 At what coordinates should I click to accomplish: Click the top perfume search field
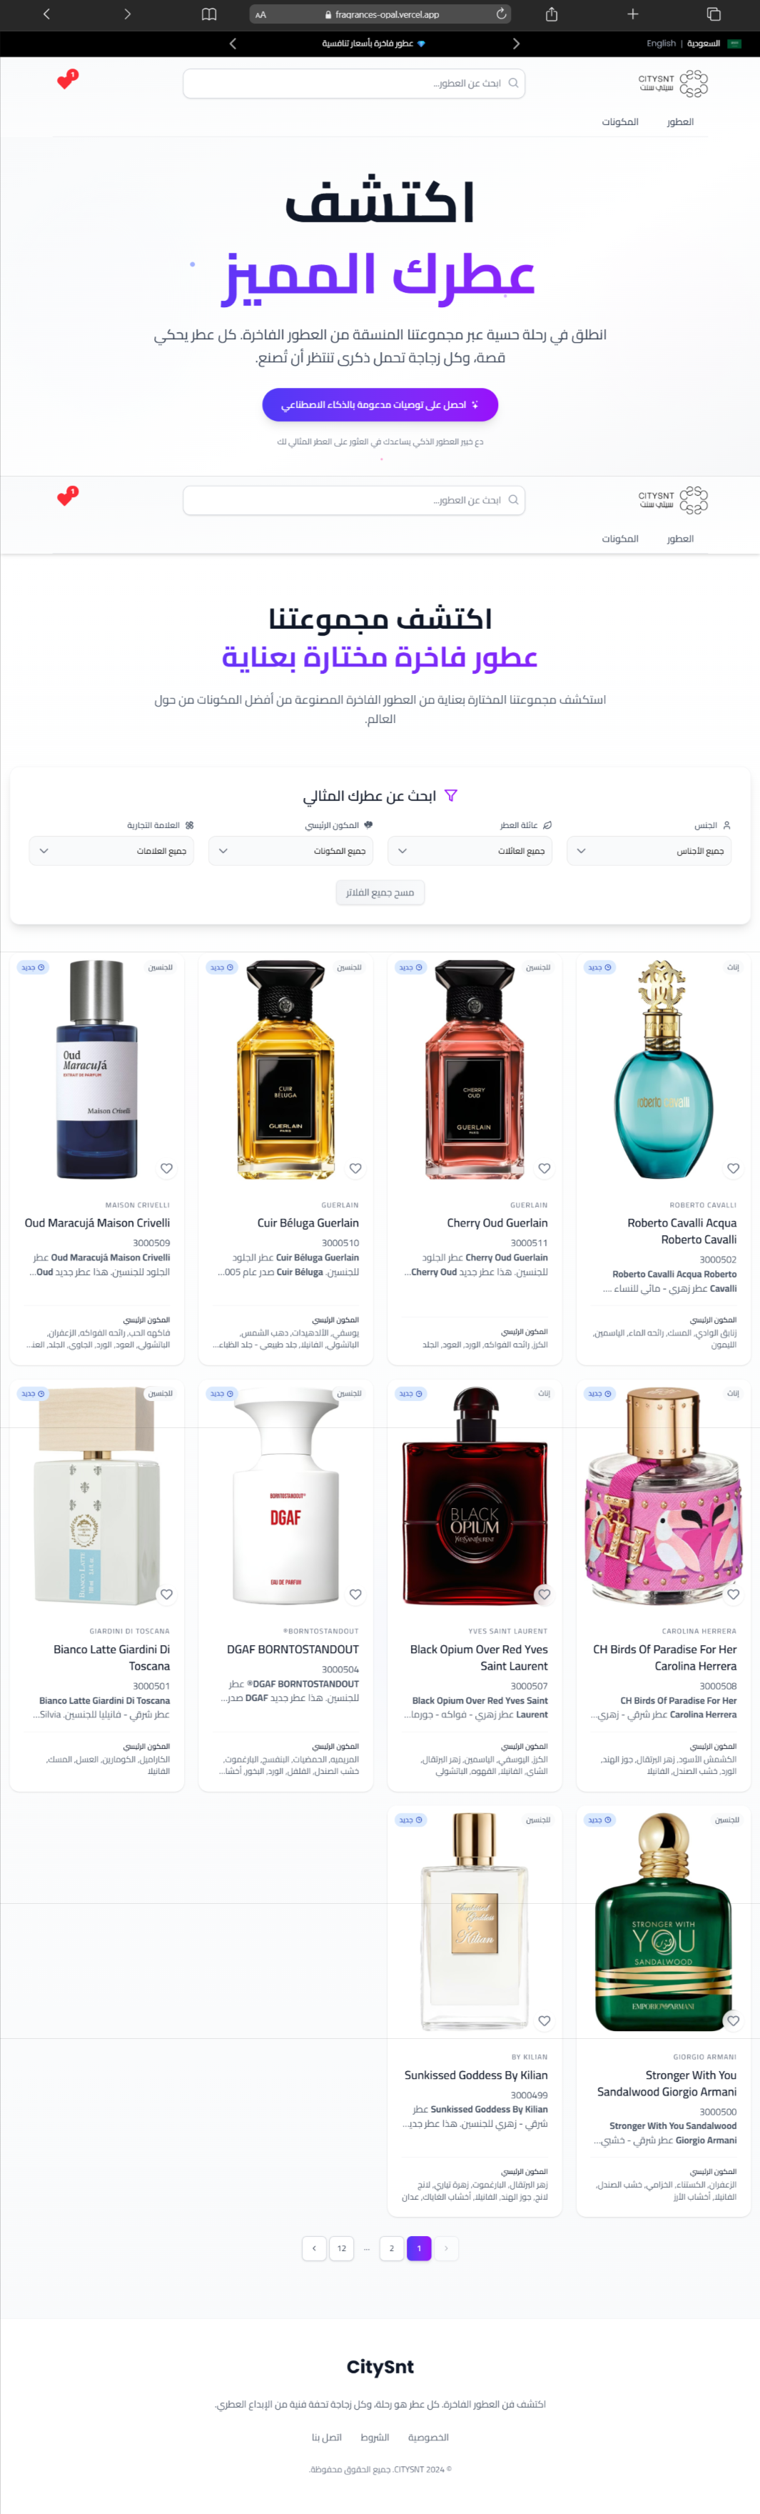coord(354,84)
